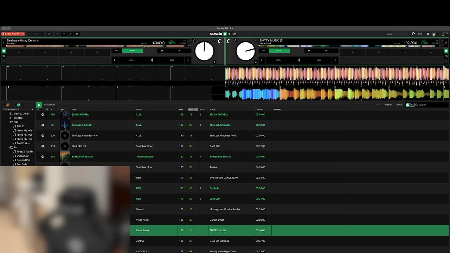
Task: Activate the 4-beat auto loop on deck 2
Action: click(299, 60)
